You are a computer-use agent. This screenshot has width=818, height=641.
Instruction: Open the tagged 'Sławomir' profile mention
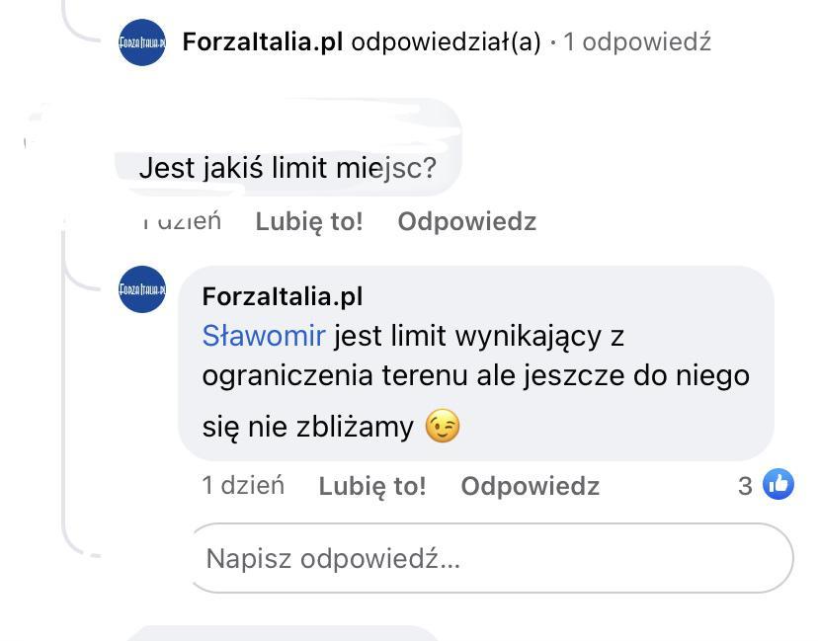pos(264,336)
